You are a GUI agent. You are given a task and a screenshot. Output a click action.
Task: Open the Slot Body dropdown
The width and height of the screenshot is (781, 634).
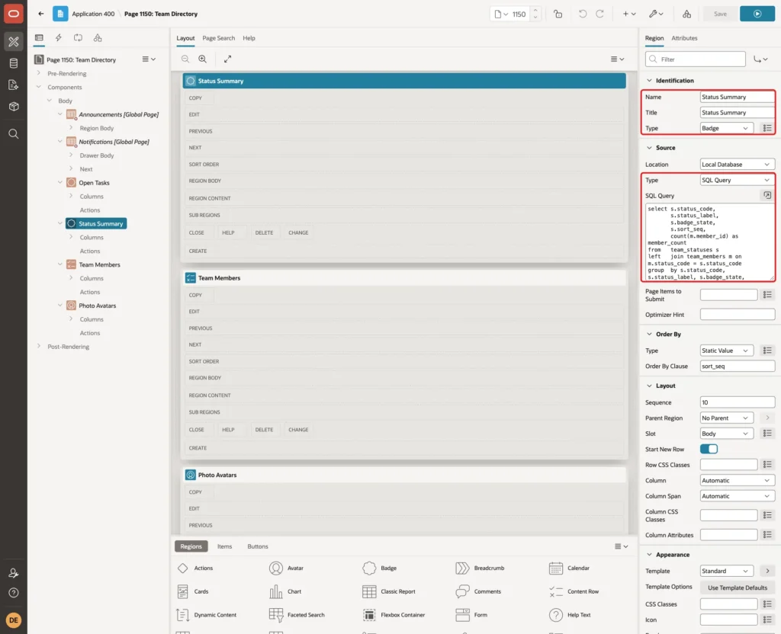click(x=726, y=434)
